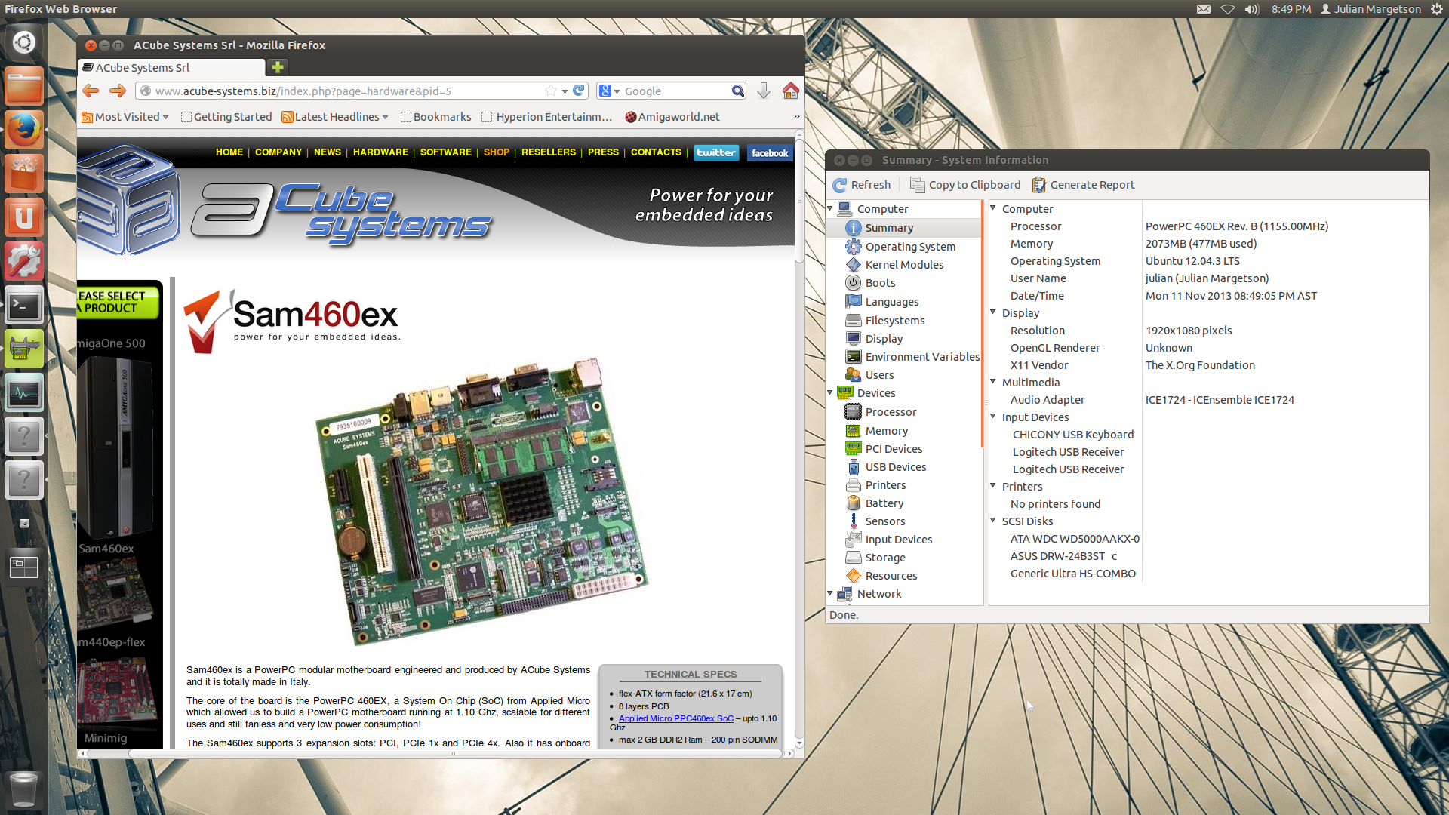Bookmark this page with the star icon
The width and height of the screenshot is (1449, 815).
click(551, 91)
